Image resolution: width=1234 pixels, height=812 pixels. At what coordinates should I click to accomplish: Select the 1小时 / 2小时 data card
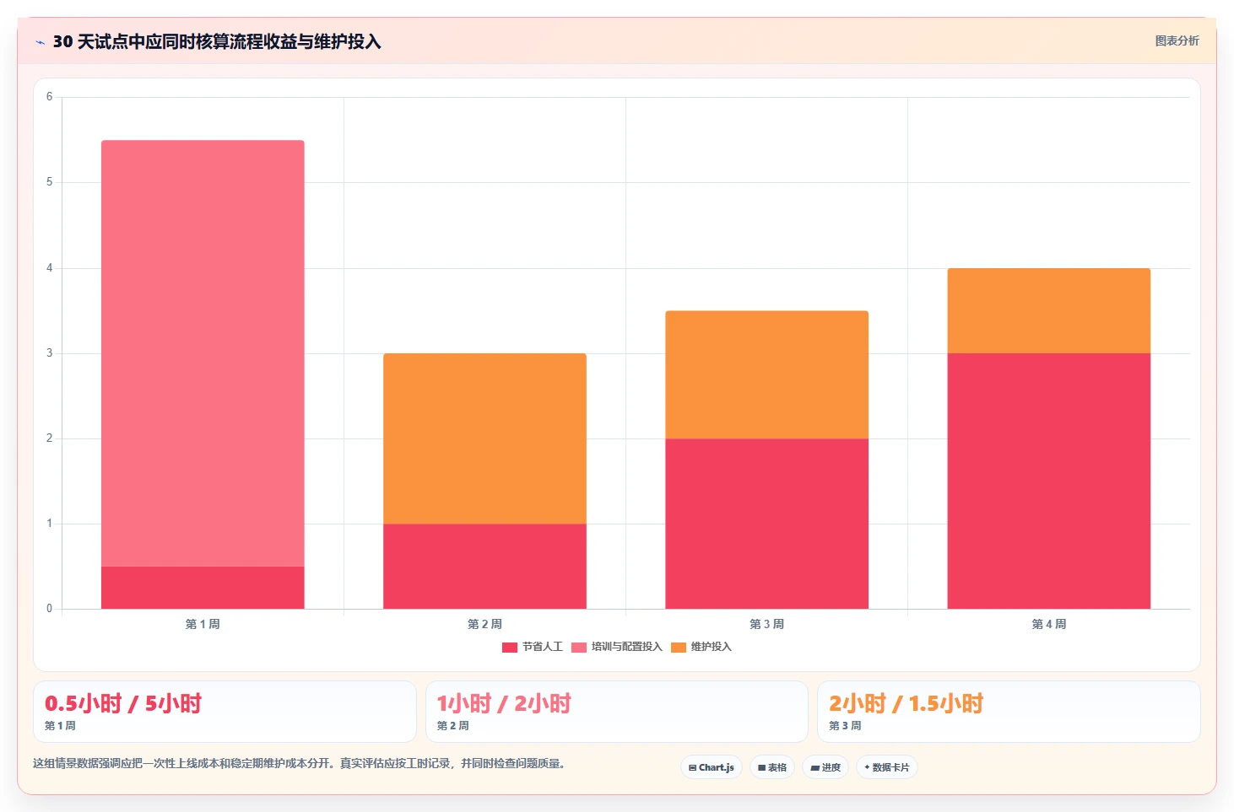pos(617,712)
